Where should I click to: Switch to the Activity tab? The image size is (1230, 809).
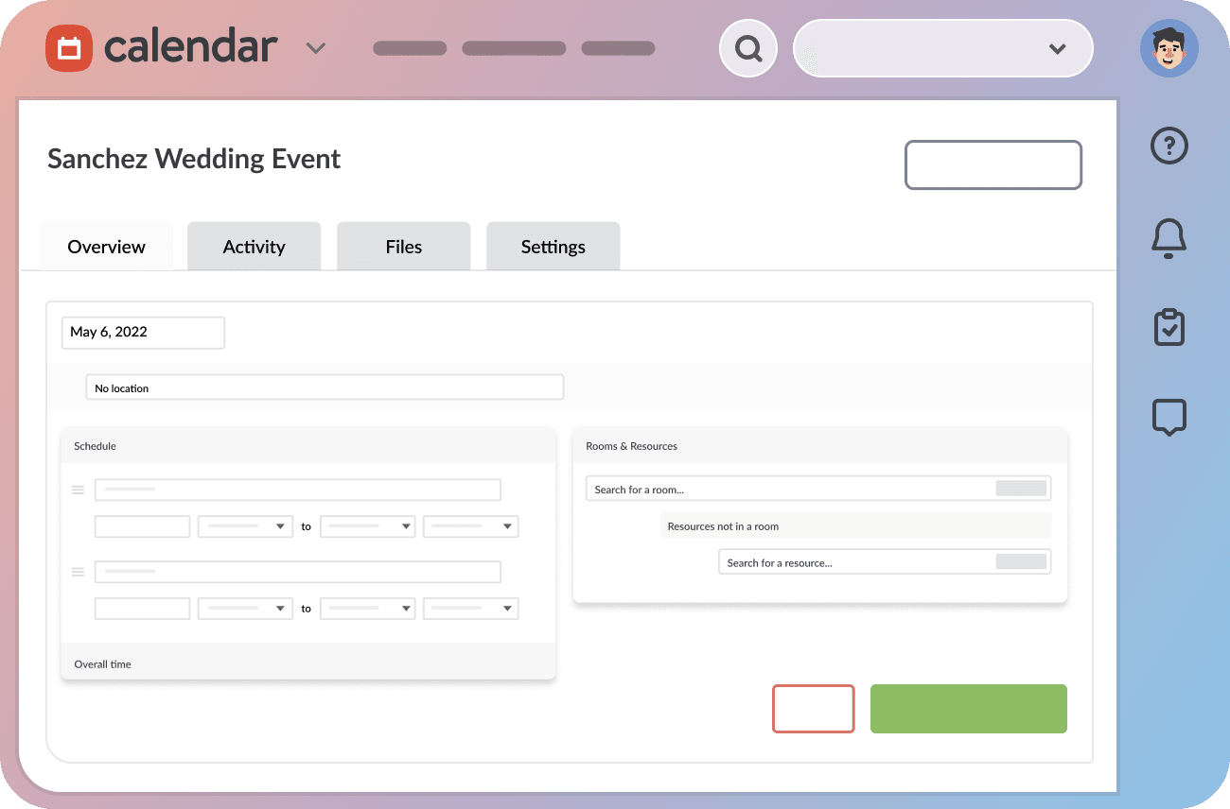(254, 246)
